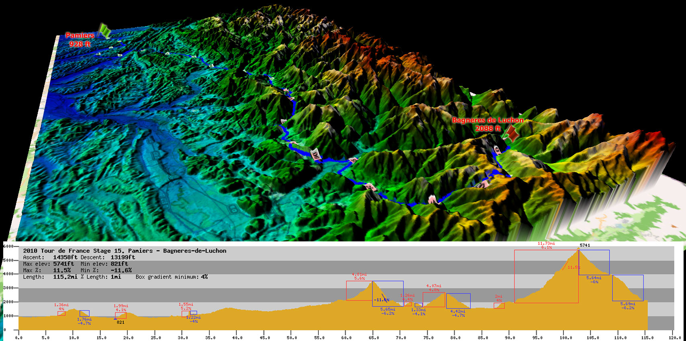
Task: Click the 50.0 tick on distance axis
Action: (x=292, y=337)
